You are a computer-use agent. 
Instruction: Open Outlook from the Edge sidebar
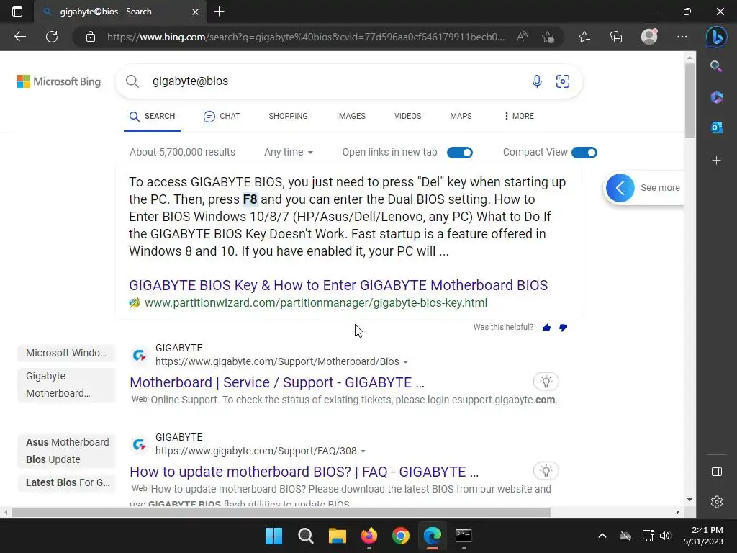[x=716, y=127]
